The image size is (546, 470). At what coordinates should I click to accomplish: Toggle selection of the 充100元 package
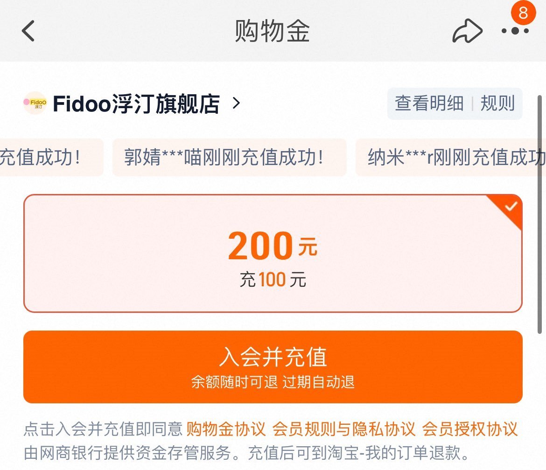[x=272, y=280]
